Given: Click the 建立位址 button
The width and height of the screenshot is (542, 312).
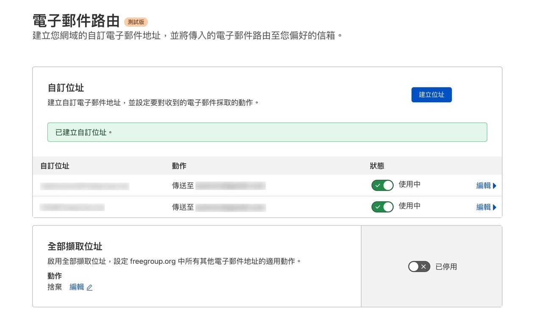Looking at the screenshot, I should (x=431, y=95).
